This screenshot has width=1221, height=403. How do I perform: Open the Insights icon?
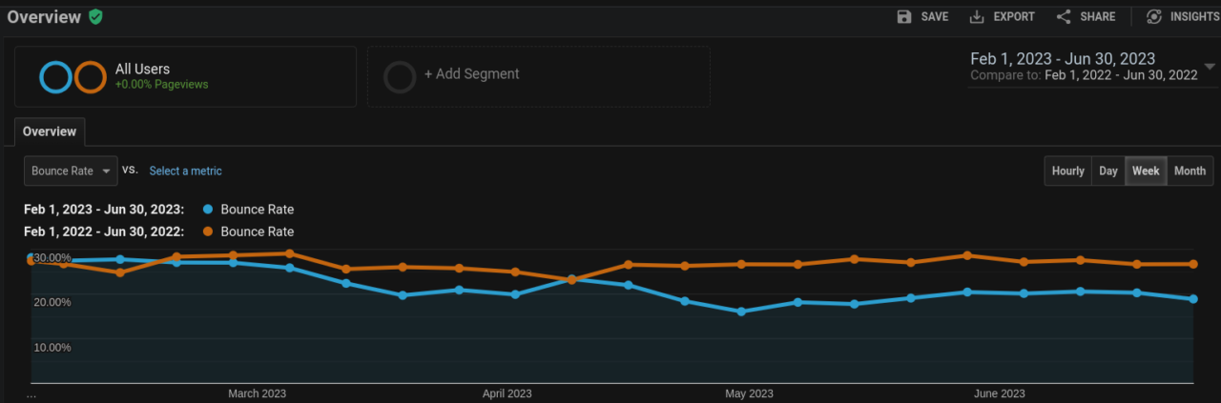pyautogui.click(x=1154, y=16)
